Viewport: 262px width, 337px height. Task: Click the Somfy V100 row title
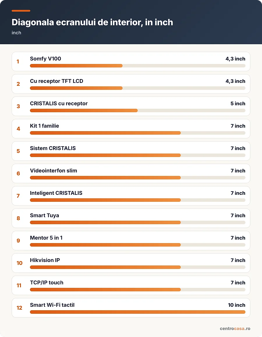point(45,59)
